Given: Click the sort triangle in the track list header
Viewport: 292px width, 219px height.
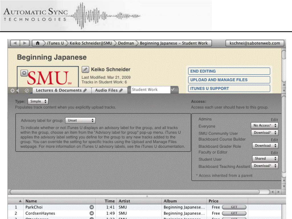Looking at the screenshot, I should (20, 201).
